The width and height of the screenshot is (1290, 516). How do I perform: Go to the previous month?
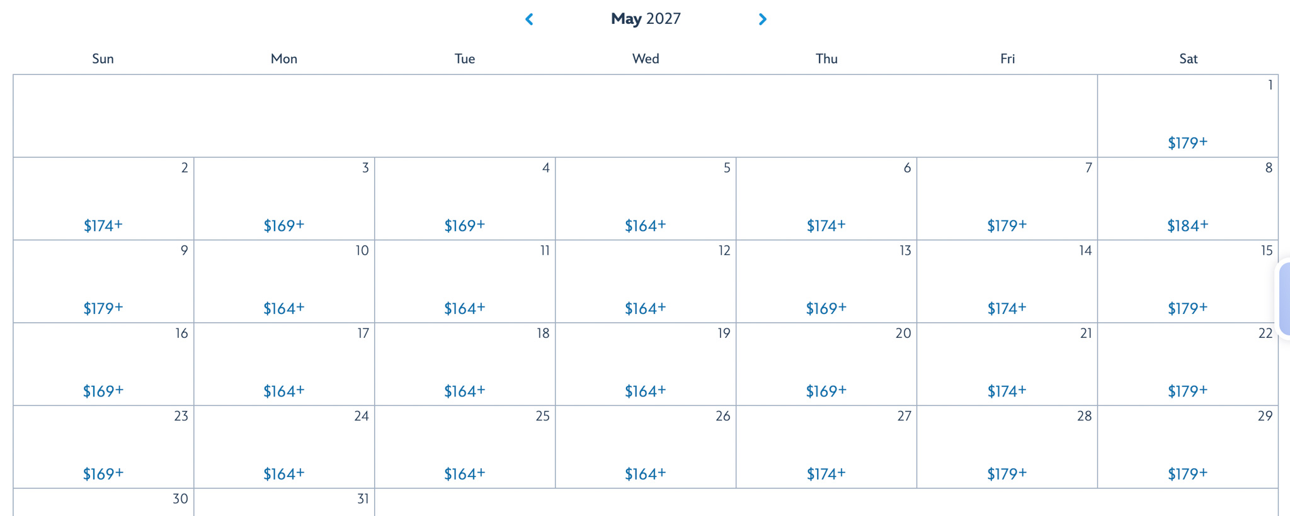pyautogui.click(x=529, y=20)
